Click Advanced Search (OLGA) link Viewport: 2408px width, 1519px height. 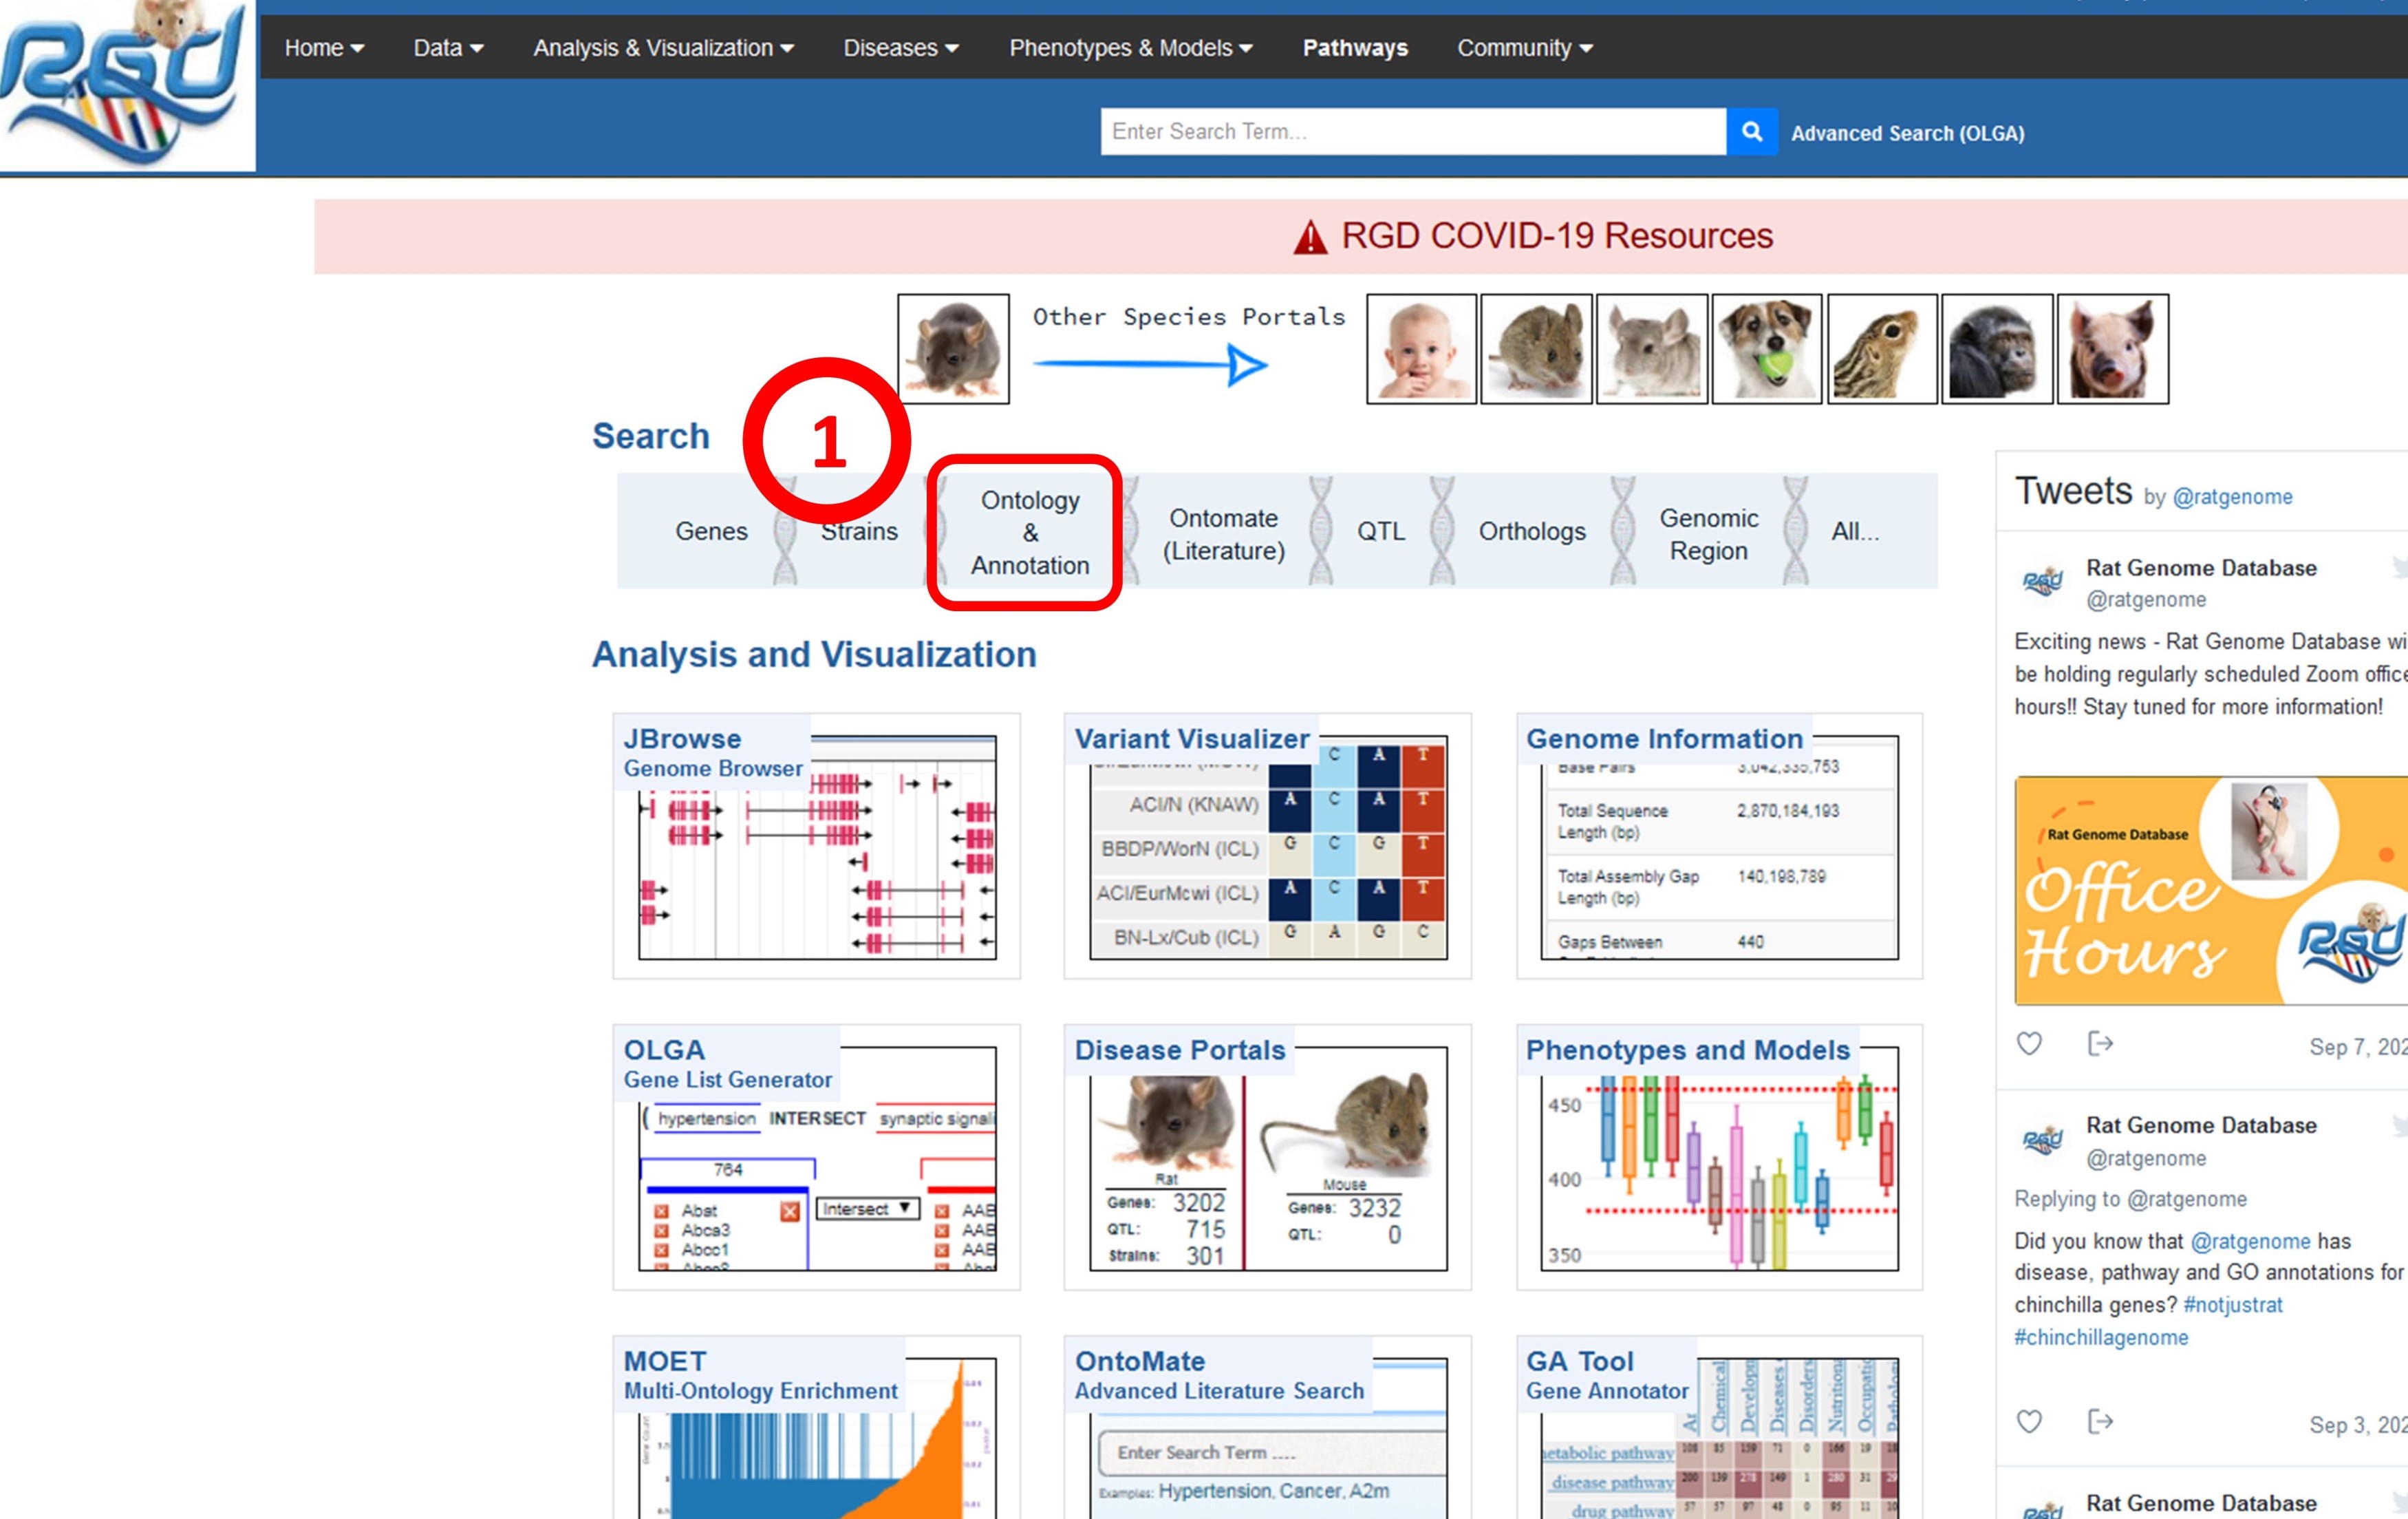(1907, 133)
